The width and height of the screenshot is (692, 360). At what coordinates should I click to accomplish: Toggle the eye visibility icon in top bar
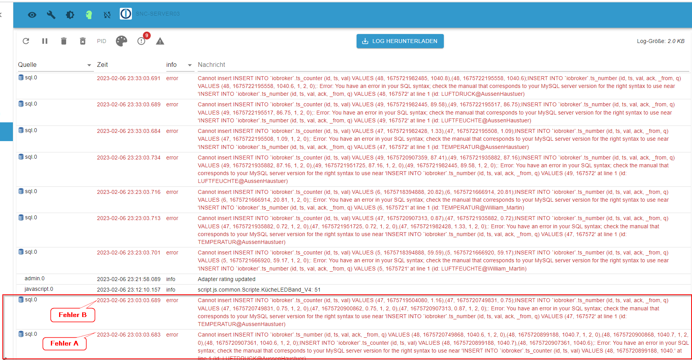(x=32, y=15)
